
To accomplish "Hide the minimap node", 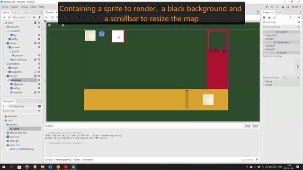I will (39, 80).
